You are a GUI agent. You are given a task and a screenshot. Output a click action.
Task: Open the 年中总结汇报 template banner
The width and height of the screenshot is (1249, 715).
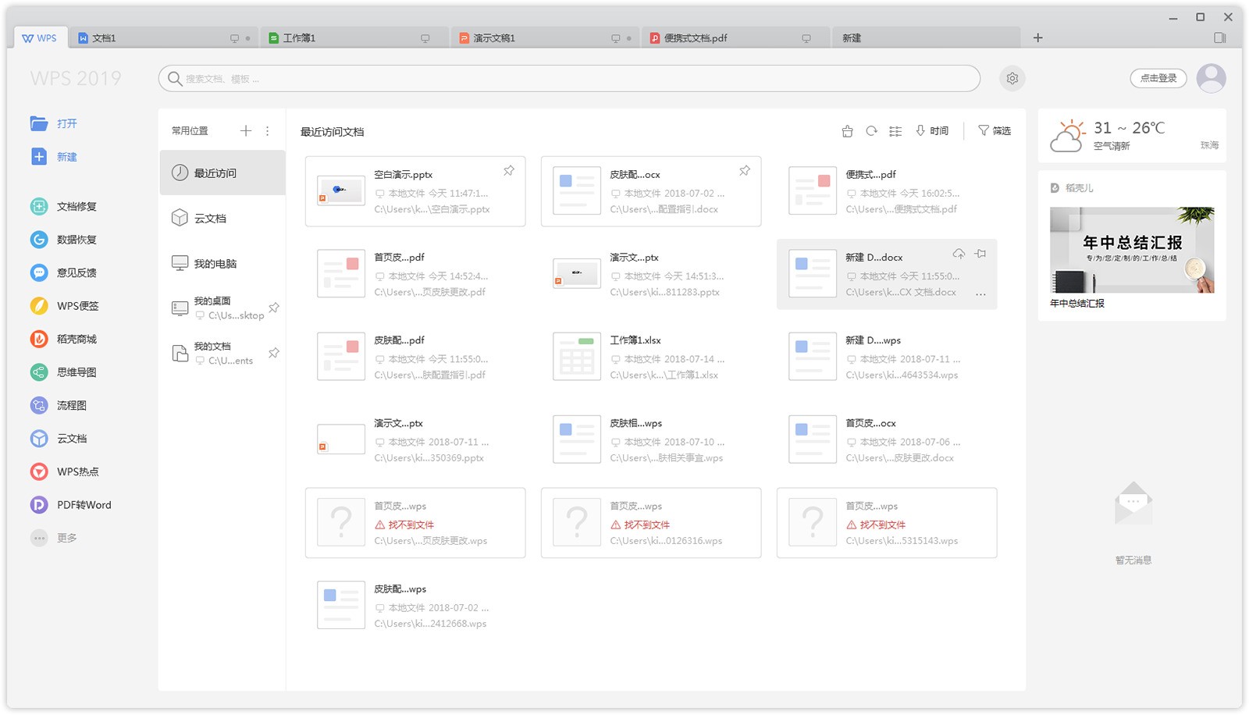(1131, 250)
